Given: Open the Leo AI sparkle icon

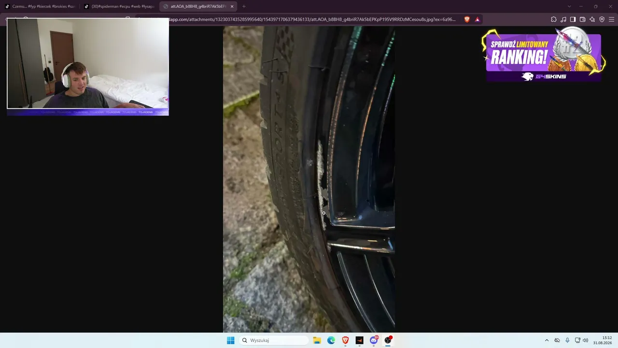Looking at the screenshot, I should pos(592,19).
